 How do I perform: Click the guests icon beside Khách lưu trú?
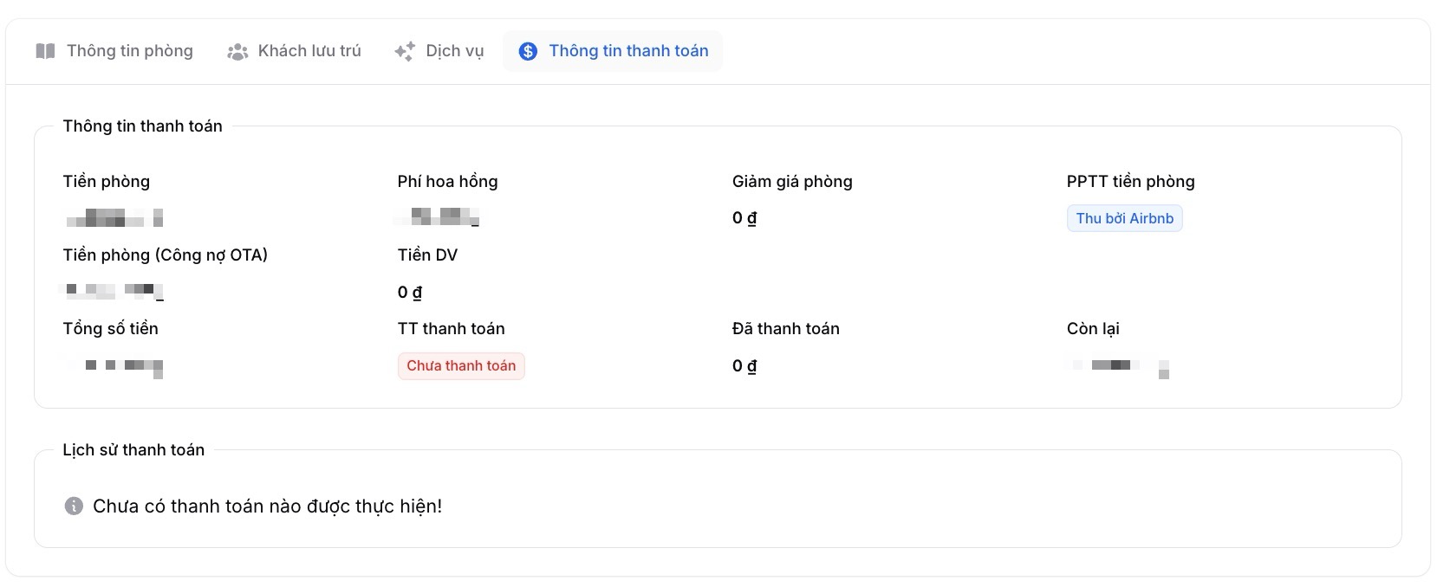[x=237, y=52]
